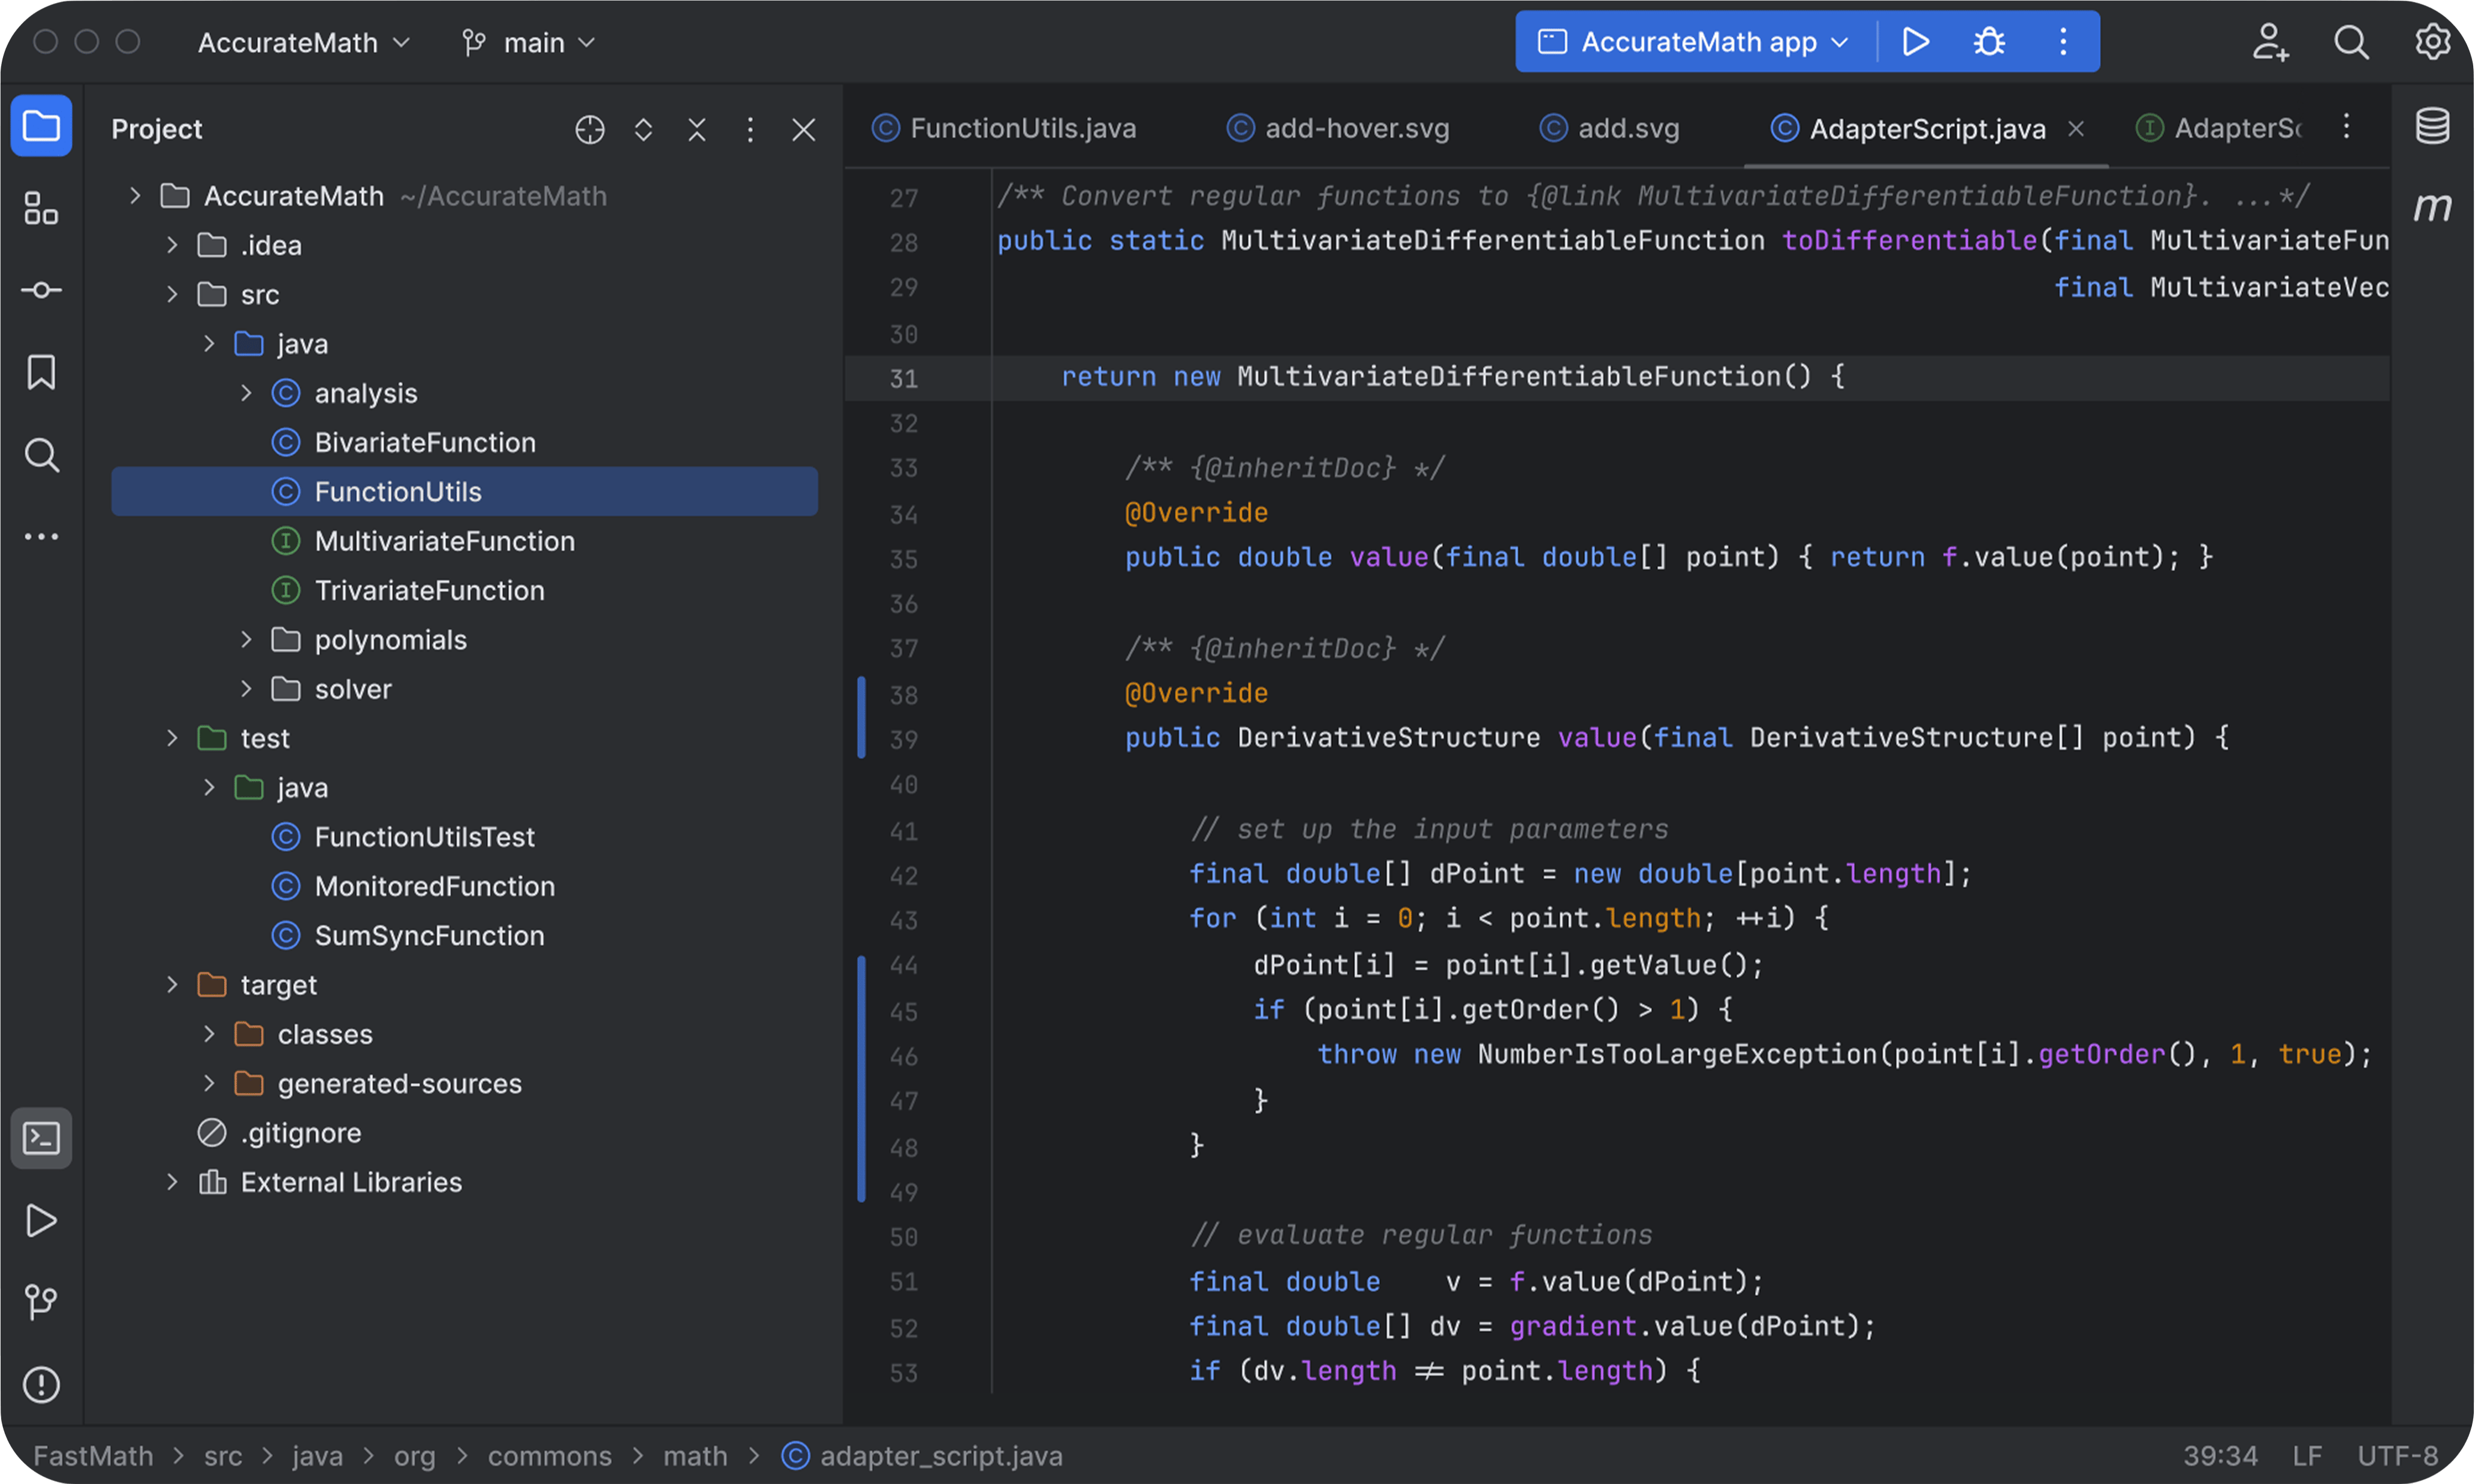Click adapter_script.java breadcrumb

point(922,1456)
